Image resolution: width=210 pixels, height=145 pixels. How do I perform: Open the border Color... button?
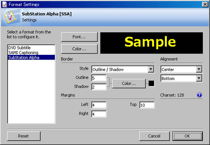coord(129,84)
